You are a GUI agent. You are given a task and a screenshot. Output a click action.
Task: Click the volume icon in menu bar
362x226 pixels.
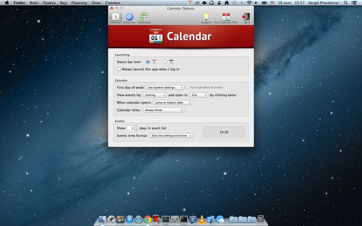256,3
